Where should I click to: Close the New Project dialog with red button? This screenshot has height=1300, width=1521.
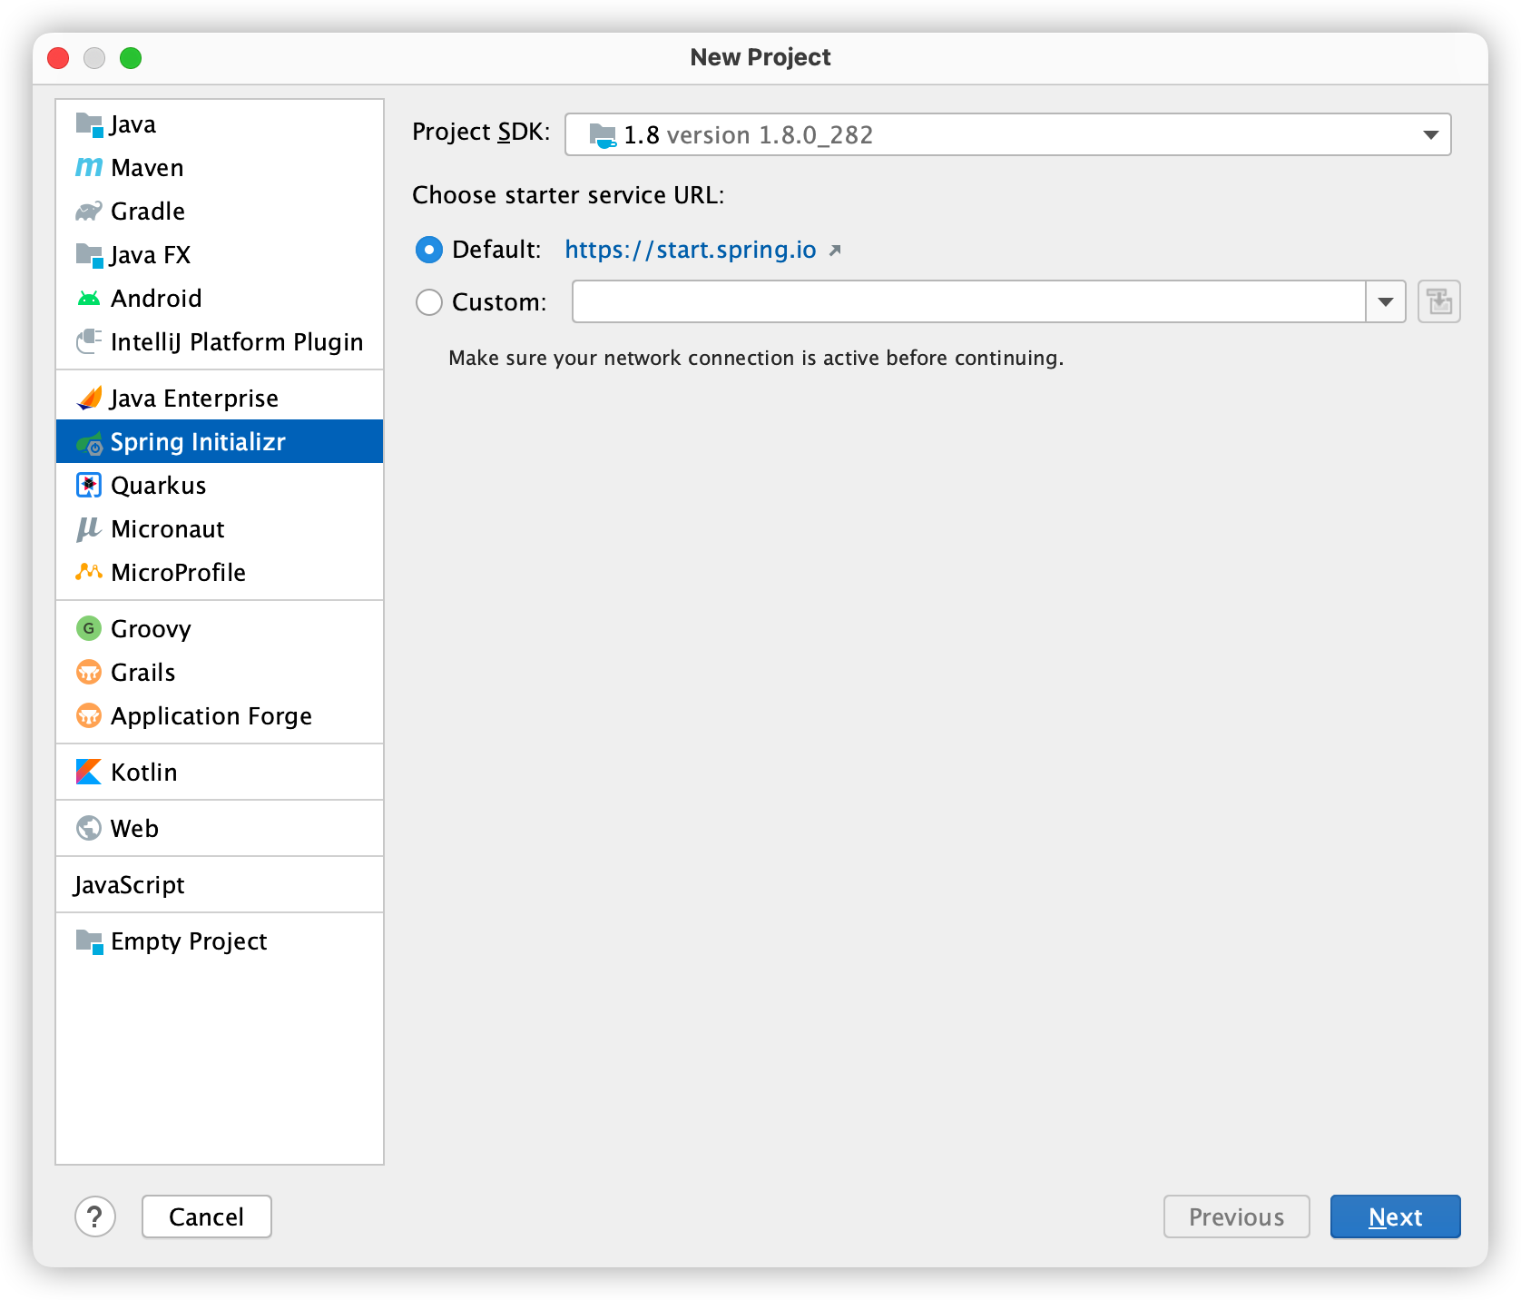(x=58, y=58)
